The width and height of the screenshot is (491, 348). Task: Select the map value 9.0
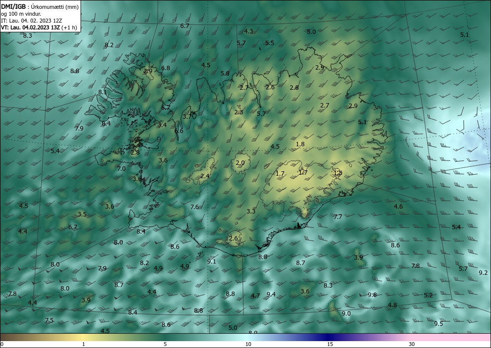pyautogui.click(x=346, y=314)
